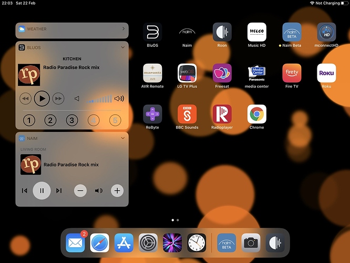This screenshot has height=263, width=350.
Task: Open mconnectHD app
Action: 326,32
